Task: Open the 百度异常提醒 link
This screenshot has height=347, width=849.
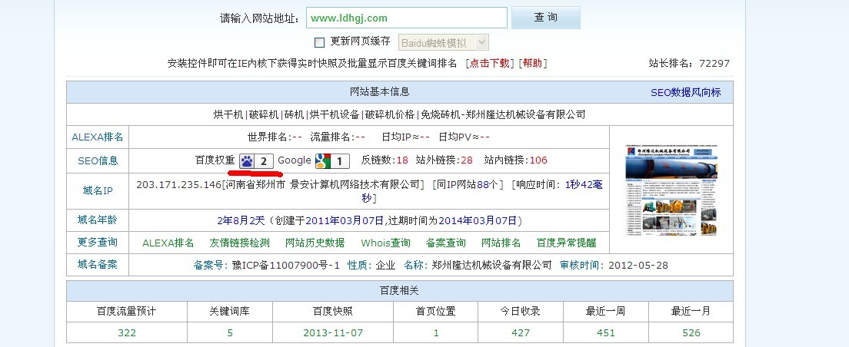Action: coord(566,243)
